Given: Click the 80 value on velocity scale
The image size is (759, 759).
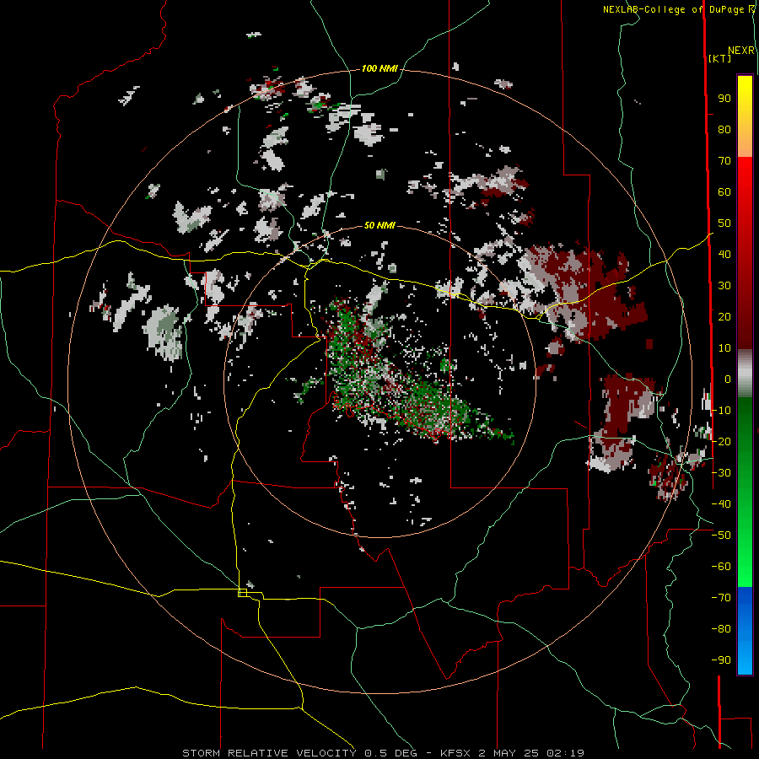Looking at the screenshot, I should pyautogui.click(x=724, y=130).
